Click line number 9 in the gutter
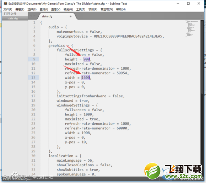206x183 pixels. tap(34, 59)
